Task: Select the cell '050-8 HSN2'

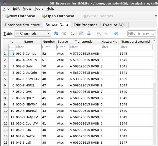Action: pyautogui.click(x=28, y=85)
